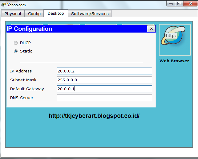The height and width of the screenshot is (159, 198).
Task: Minimize the Yahoo.com window
Action: pyautogui.click(x=171, y=4)
